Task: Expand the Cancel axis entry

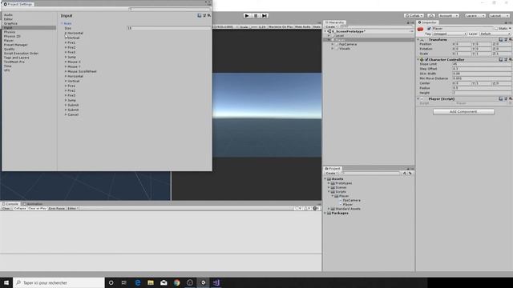Action: (66, 114)
